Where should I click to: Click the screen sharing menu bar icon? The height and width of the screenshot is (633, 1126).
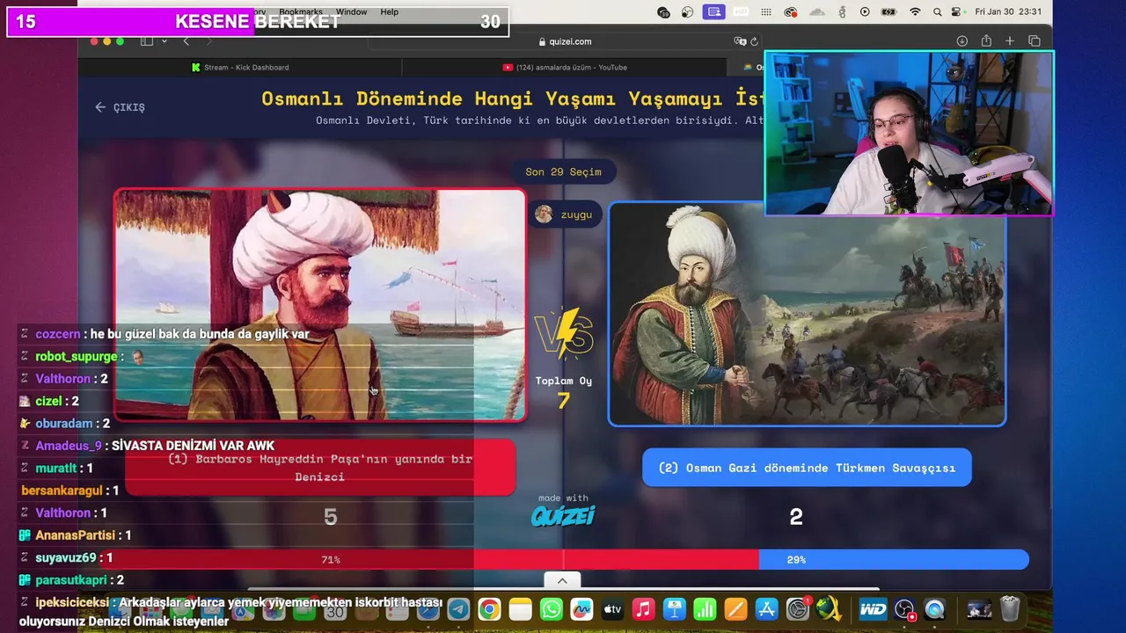tap(714, 12)
